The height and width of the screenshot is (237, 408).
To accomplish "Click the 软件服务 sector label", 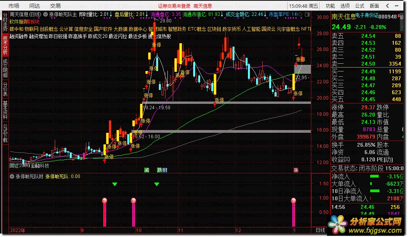I will (18, 22).
